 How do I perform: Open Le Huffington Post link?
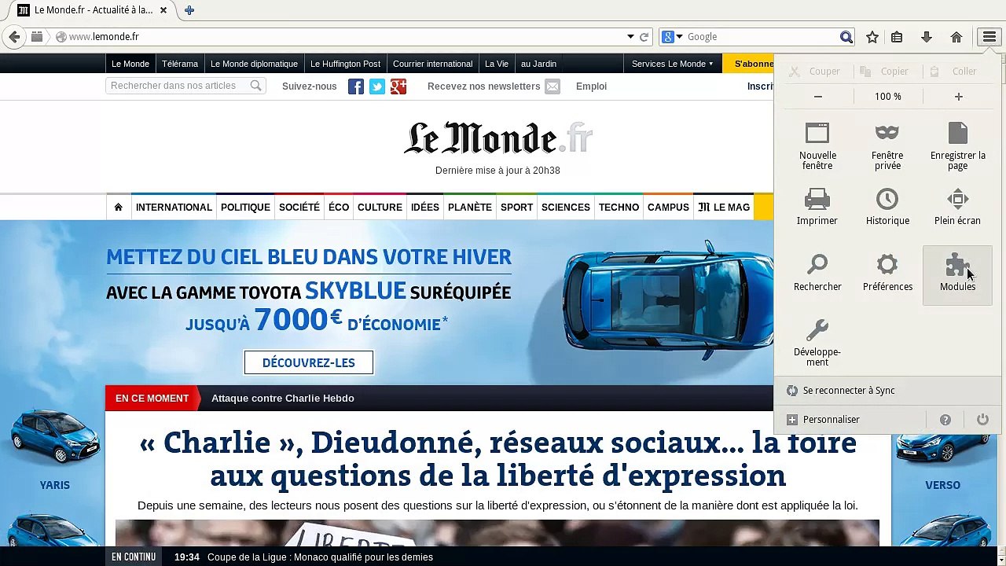(x=345, y=64)
